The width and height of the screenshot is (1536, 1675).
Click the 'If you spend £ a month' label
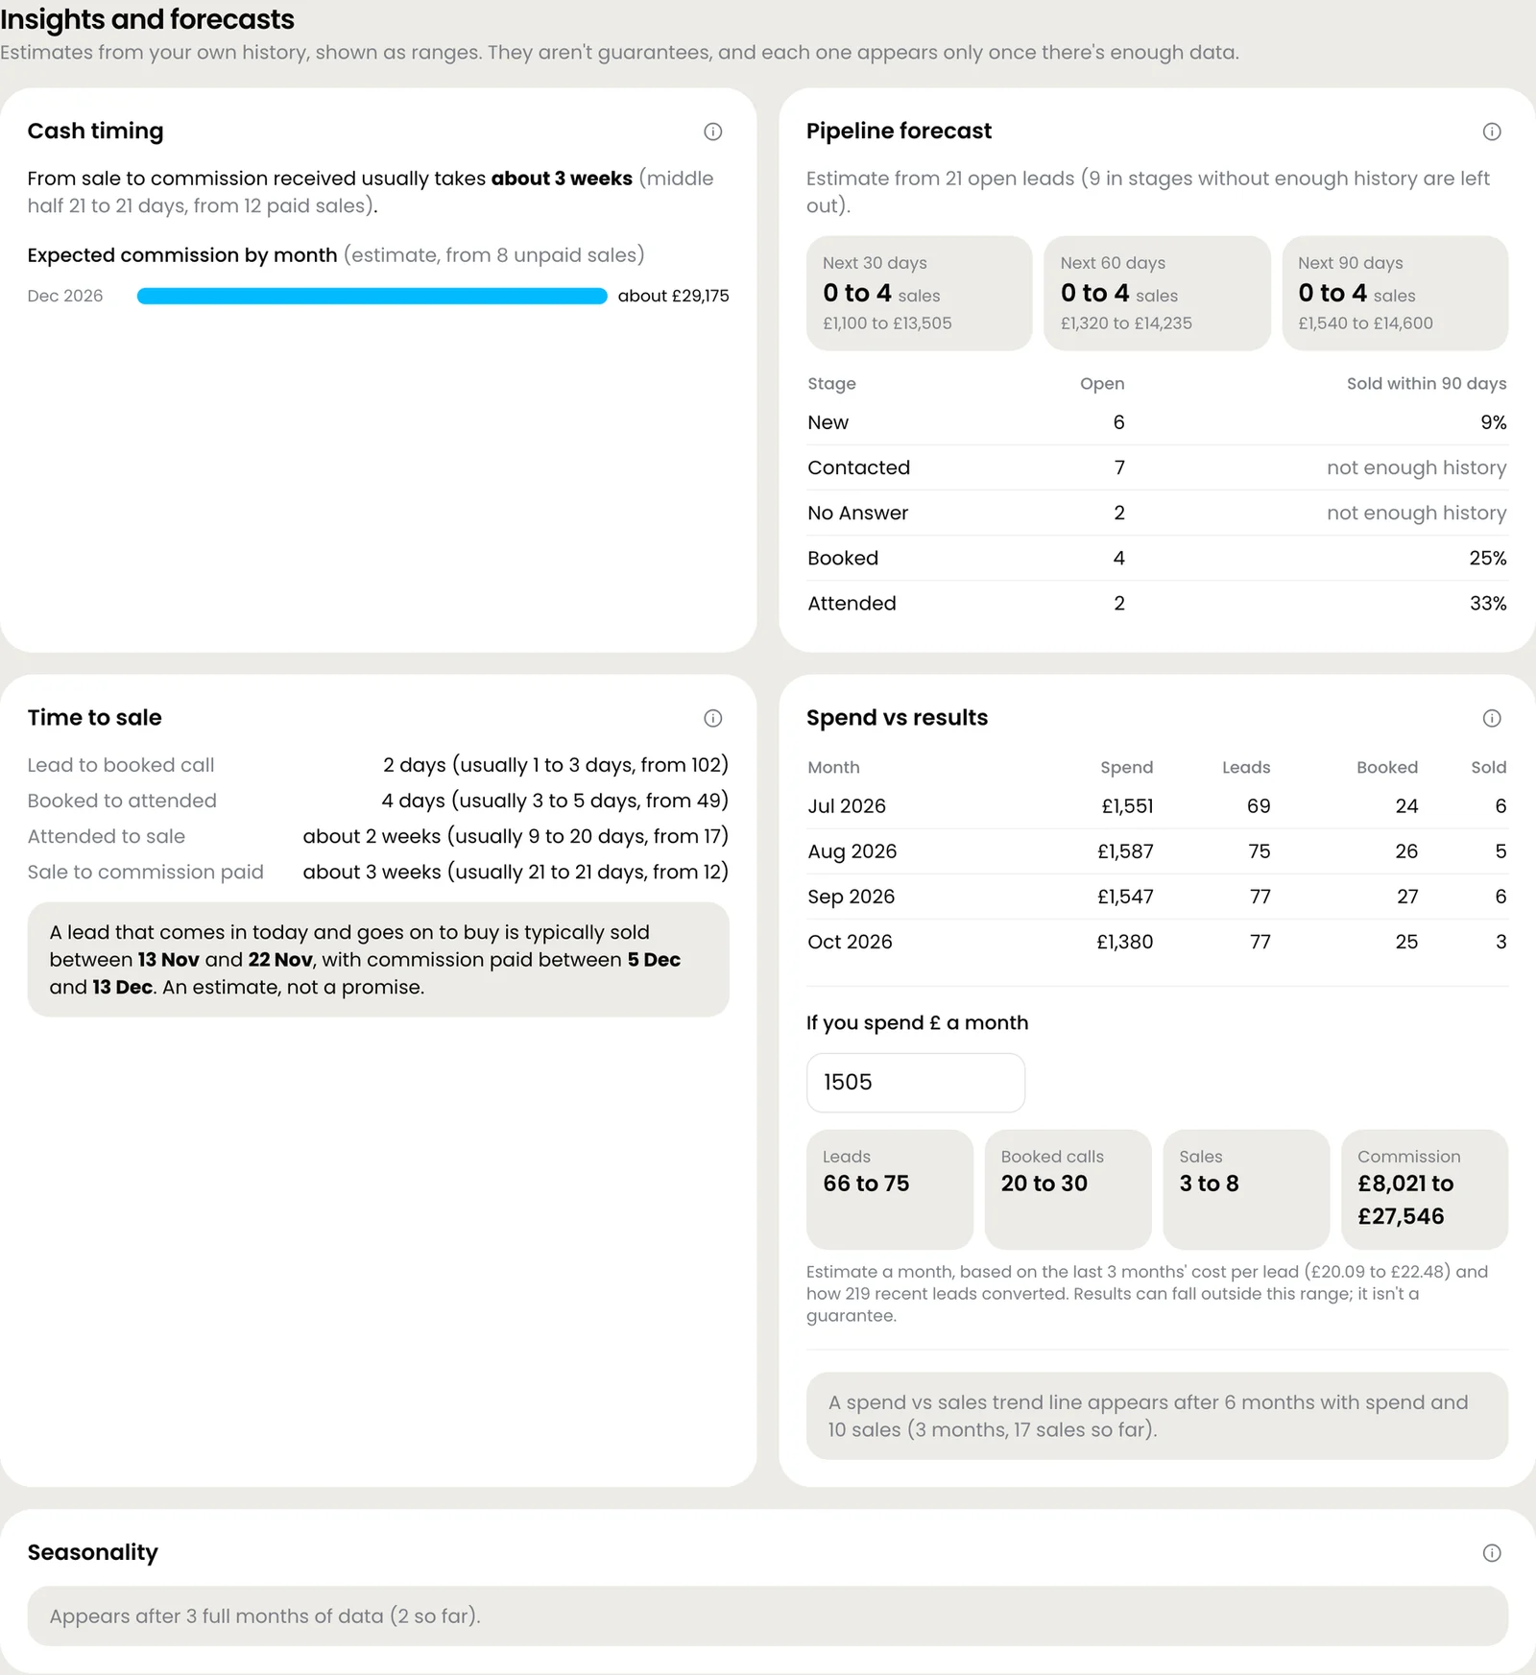(x=917, y=1023)
